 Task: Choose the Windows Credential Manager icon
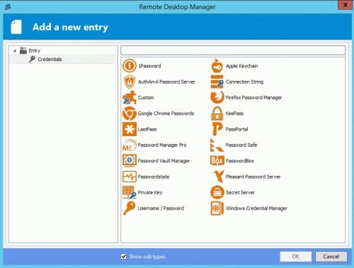(x=217, y=208)
